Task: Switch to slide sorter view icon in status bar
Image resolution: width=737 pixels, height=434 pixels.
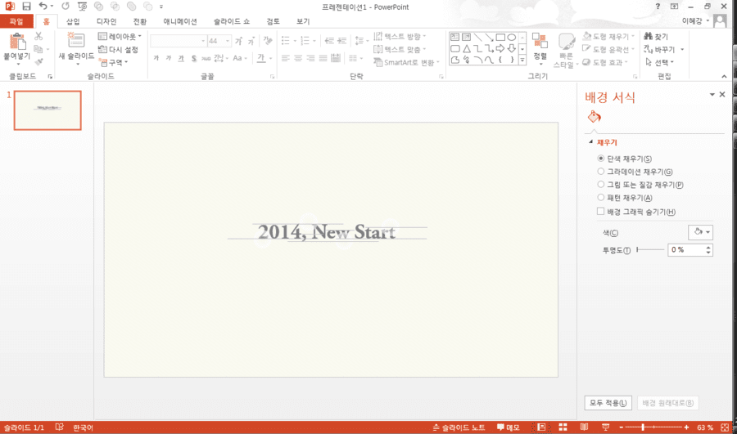Action: (x=563, y=427)
